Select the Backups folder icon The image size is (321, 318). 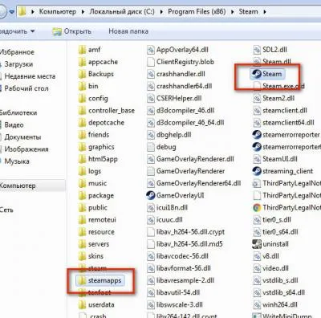[82, 74]
